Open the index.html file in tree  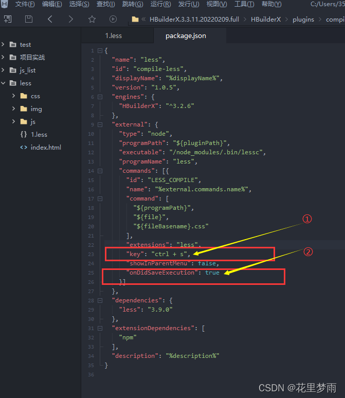[x=46, y=148]
